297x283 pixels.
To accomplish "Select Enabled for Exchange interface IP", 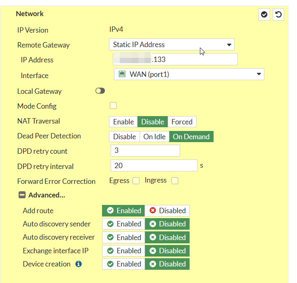I will (x=124, y=251).
